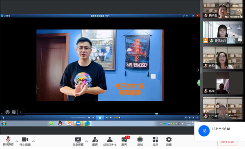The image size is (245, 149).
Task: Expand video options arrow beside 停止视频
Action: point(33,141)
